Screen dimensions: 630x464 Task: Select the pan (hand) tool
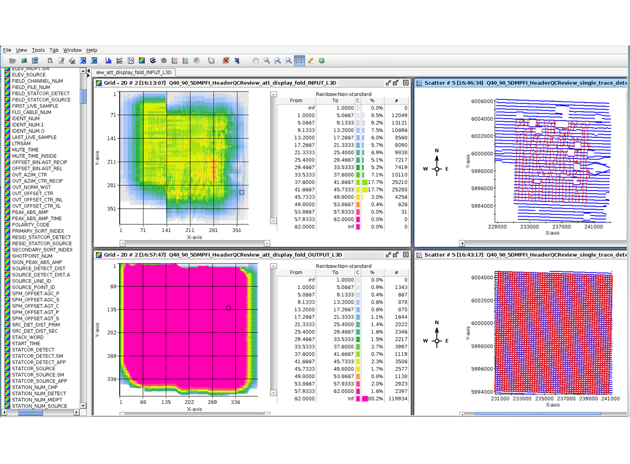click(255, 61)
